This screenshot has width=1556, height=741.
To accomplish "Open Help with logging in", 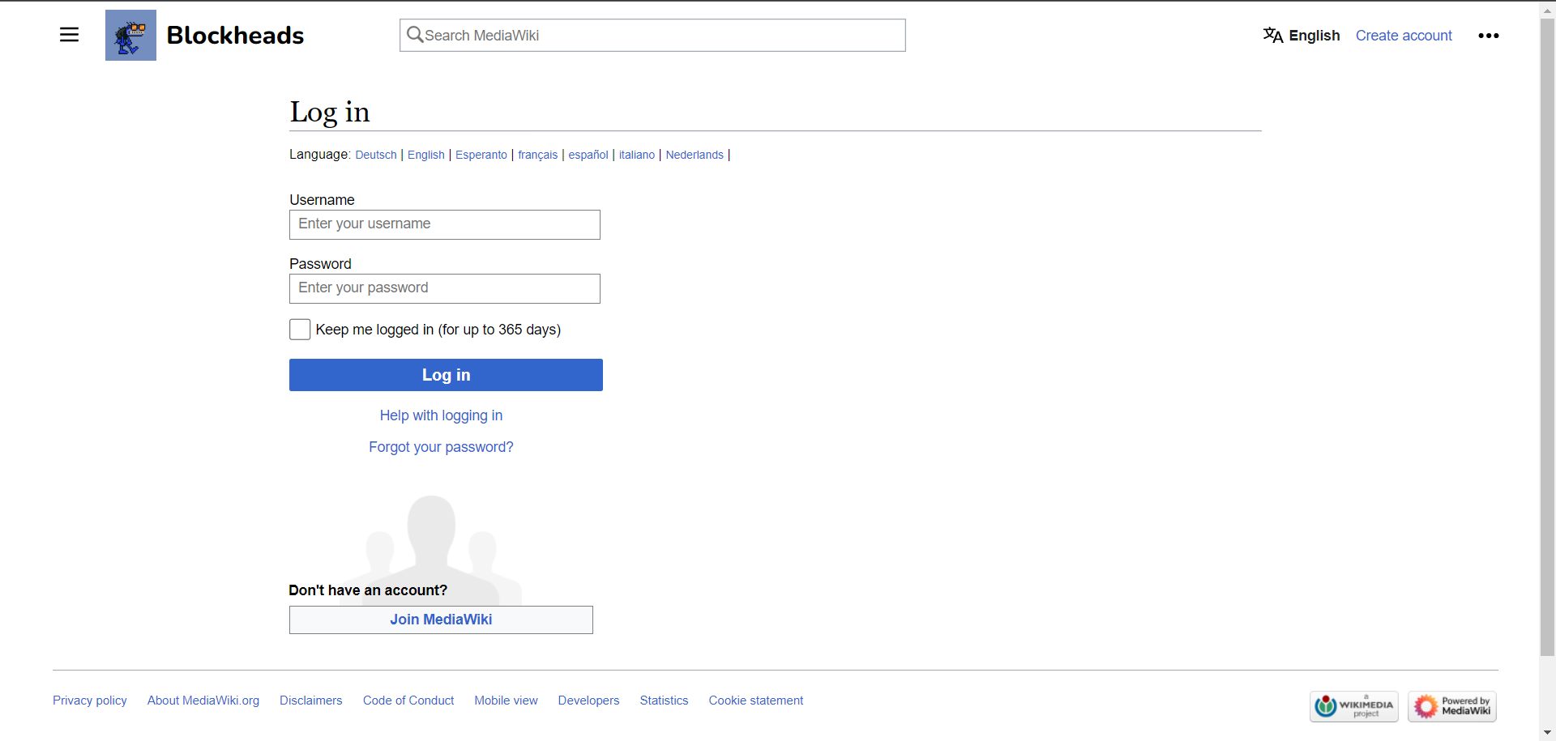I will pyautogui.click(x=441, y=415).
